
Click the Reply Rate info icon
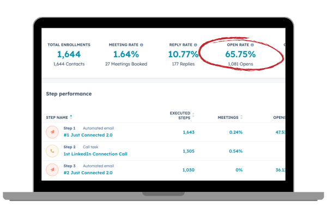click(x=196, y=45)
